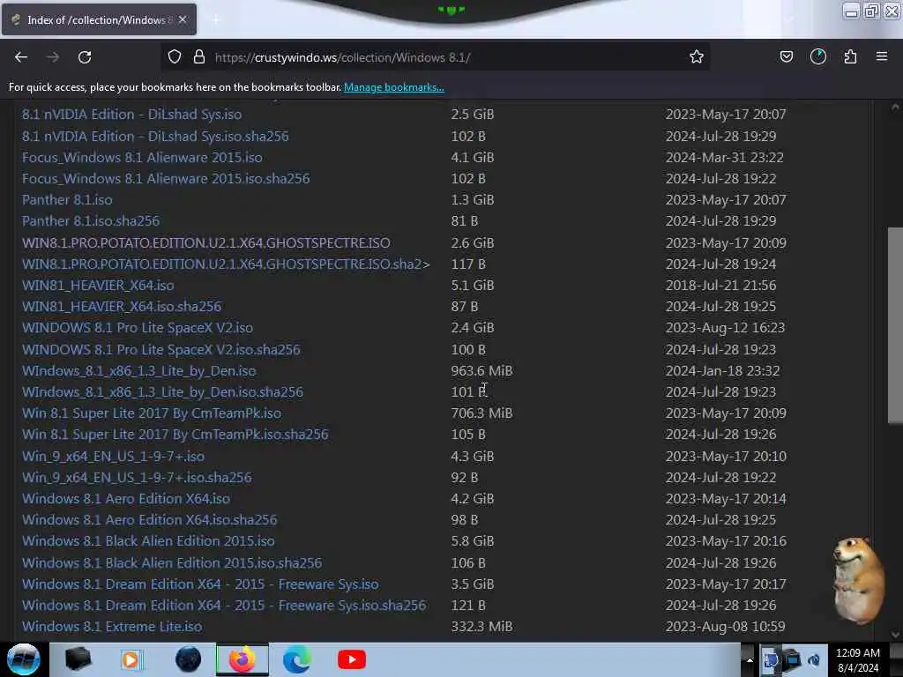
Task: Select the 5.8 GiB size text
Action: [x=473, y=542]
